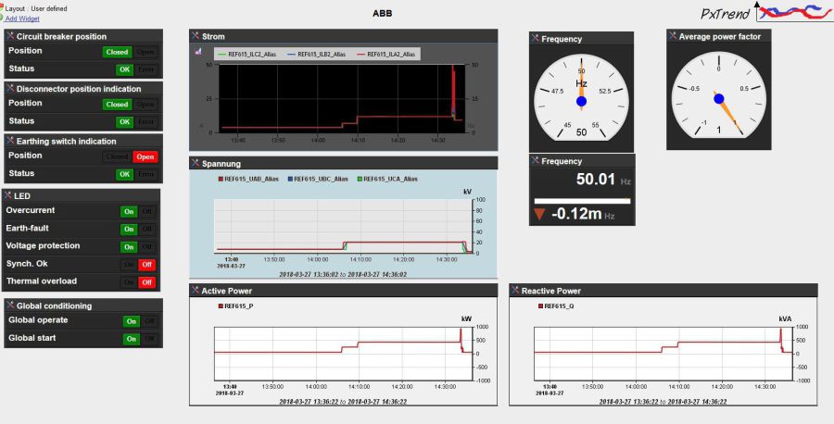The width and height of the screenshot is (834, 424).
Task: Open settings icon of Active Power widget
Action: (196, 291)
